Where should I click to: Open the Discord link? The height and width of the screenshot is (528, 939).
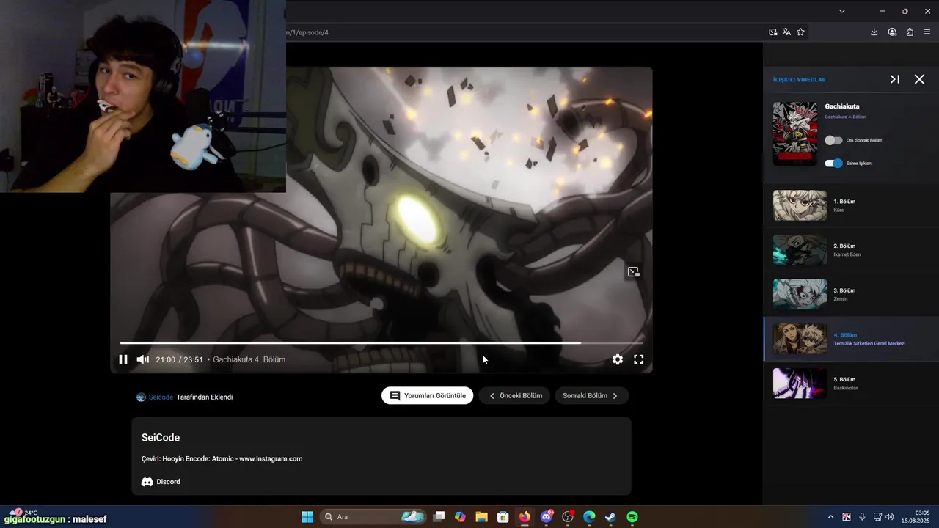[x=161, y=482]
